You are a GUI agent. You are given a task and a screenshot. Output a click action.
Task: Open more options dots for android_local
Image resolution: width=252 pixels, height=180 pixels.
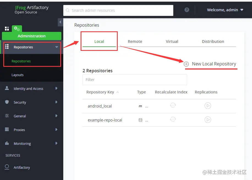pos(147,107)
